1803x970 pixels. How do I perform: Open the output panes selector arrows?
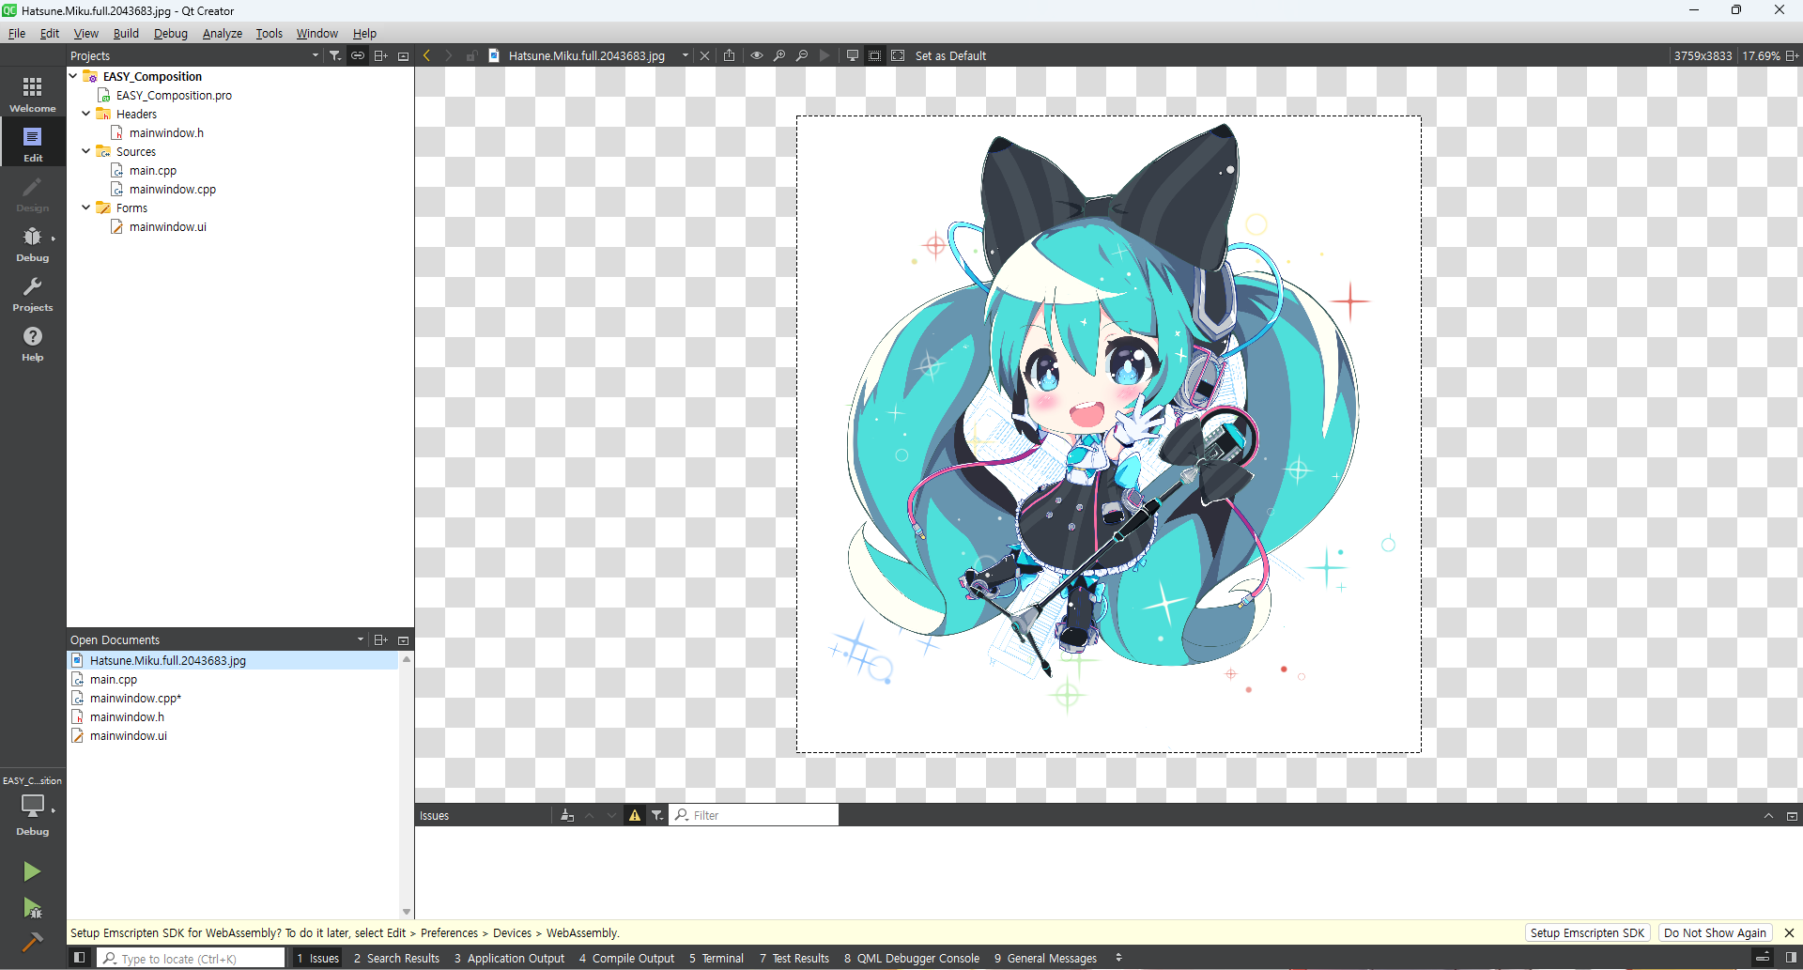pos(1118,958)
